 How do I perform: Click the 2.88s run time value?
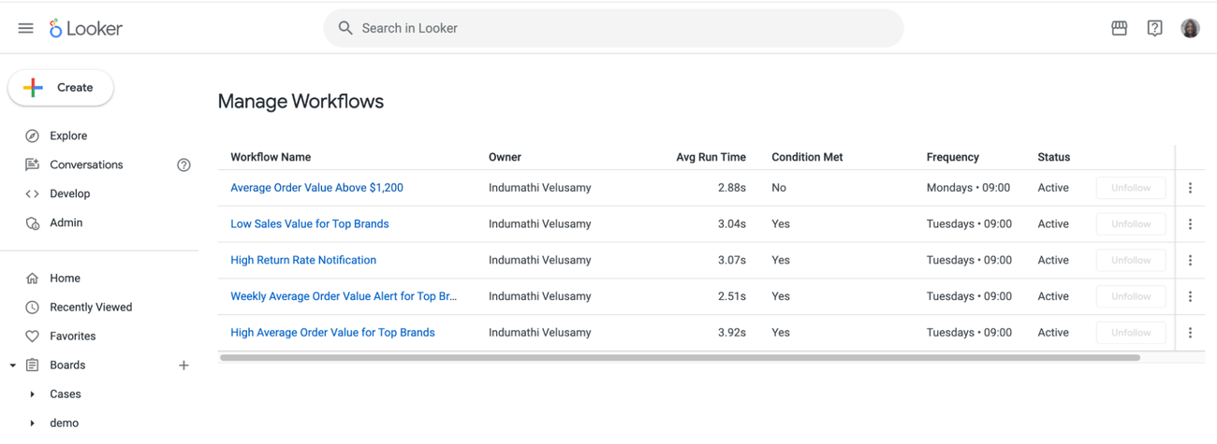(732, 188)
